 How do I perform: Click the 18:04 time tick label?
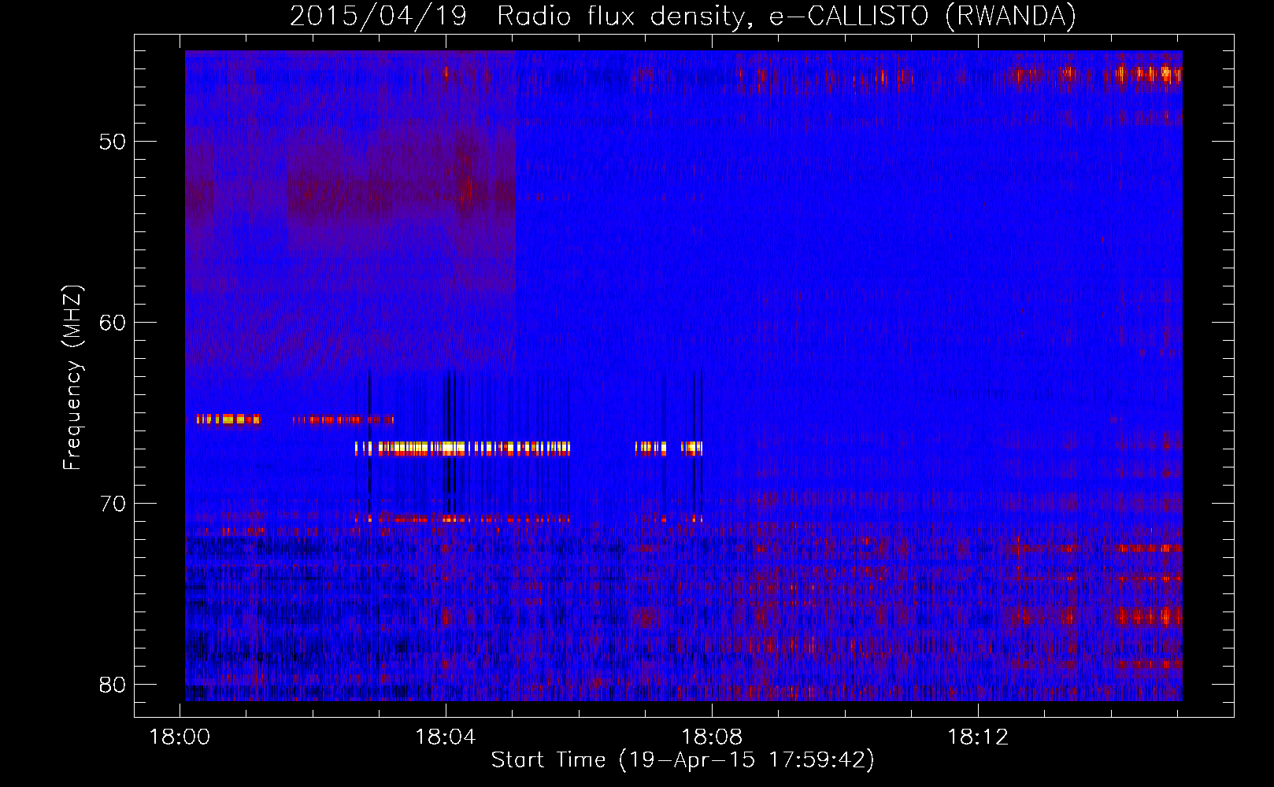tap(446, 737)
